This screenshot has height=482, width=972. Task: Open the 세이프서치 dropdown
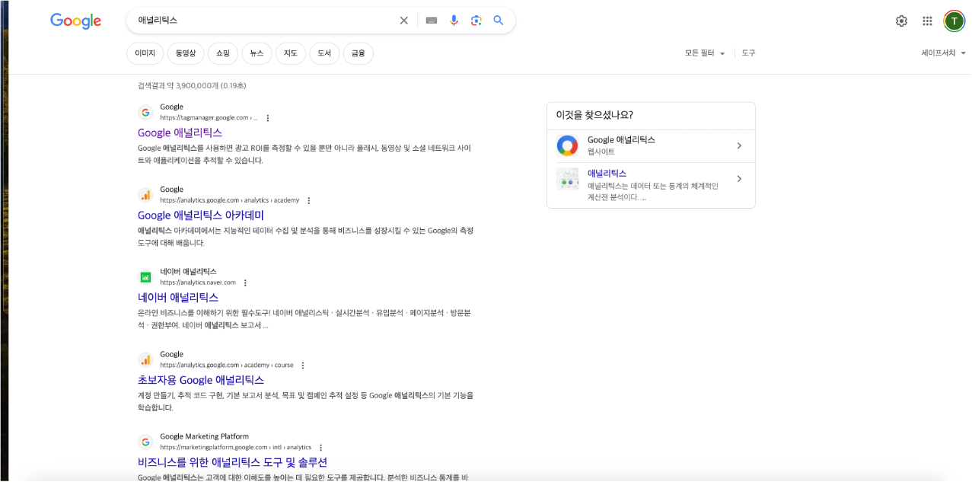(944, 53)
